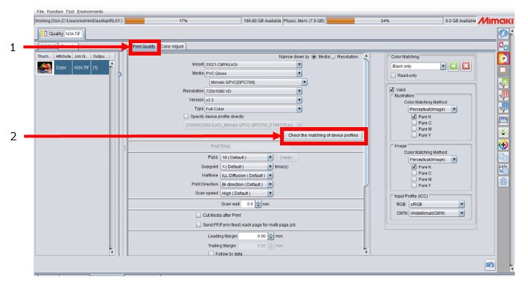Click Check the matching of device profiles
This screenshot has width=528, height=293.
pos(323,135)
